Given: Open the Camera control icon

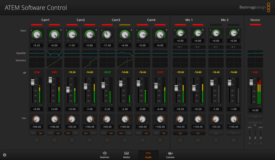Looking at the screenshot, I should [x=170, y=155].
